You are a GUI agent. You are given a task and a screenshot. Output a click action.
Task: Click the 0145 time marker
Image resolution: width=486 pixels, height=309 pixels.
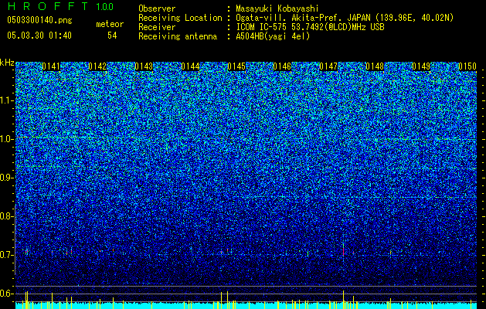[236, 66]
